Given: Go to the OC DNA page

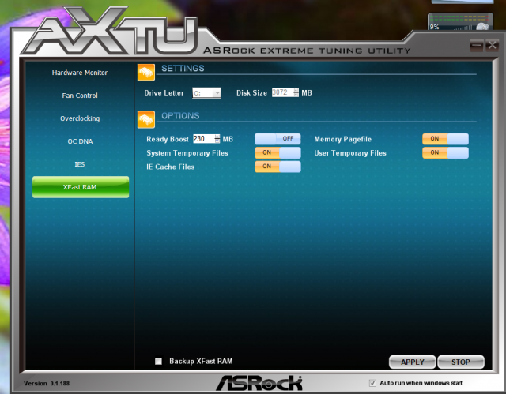Looking at the screenshot, I should (x=80, y=141).
